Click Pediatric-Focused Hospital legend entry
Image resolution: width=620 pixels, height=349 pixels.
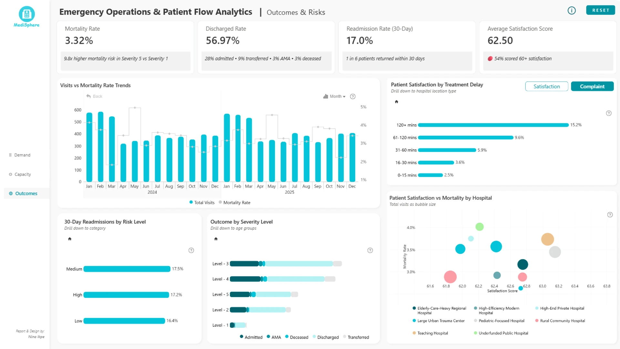pos(499,321)
